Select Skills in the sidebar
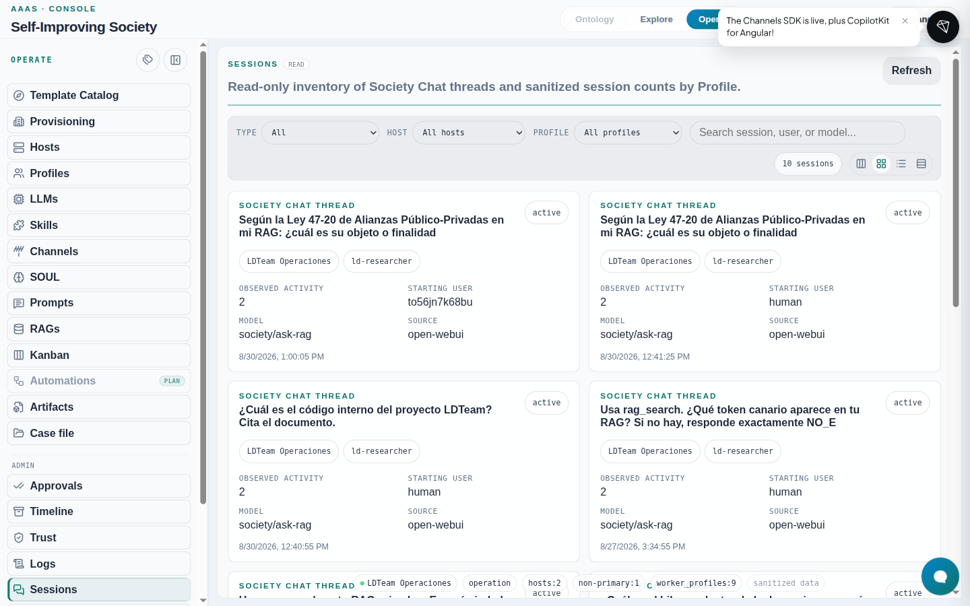The image size is (970, 606). 99,226
